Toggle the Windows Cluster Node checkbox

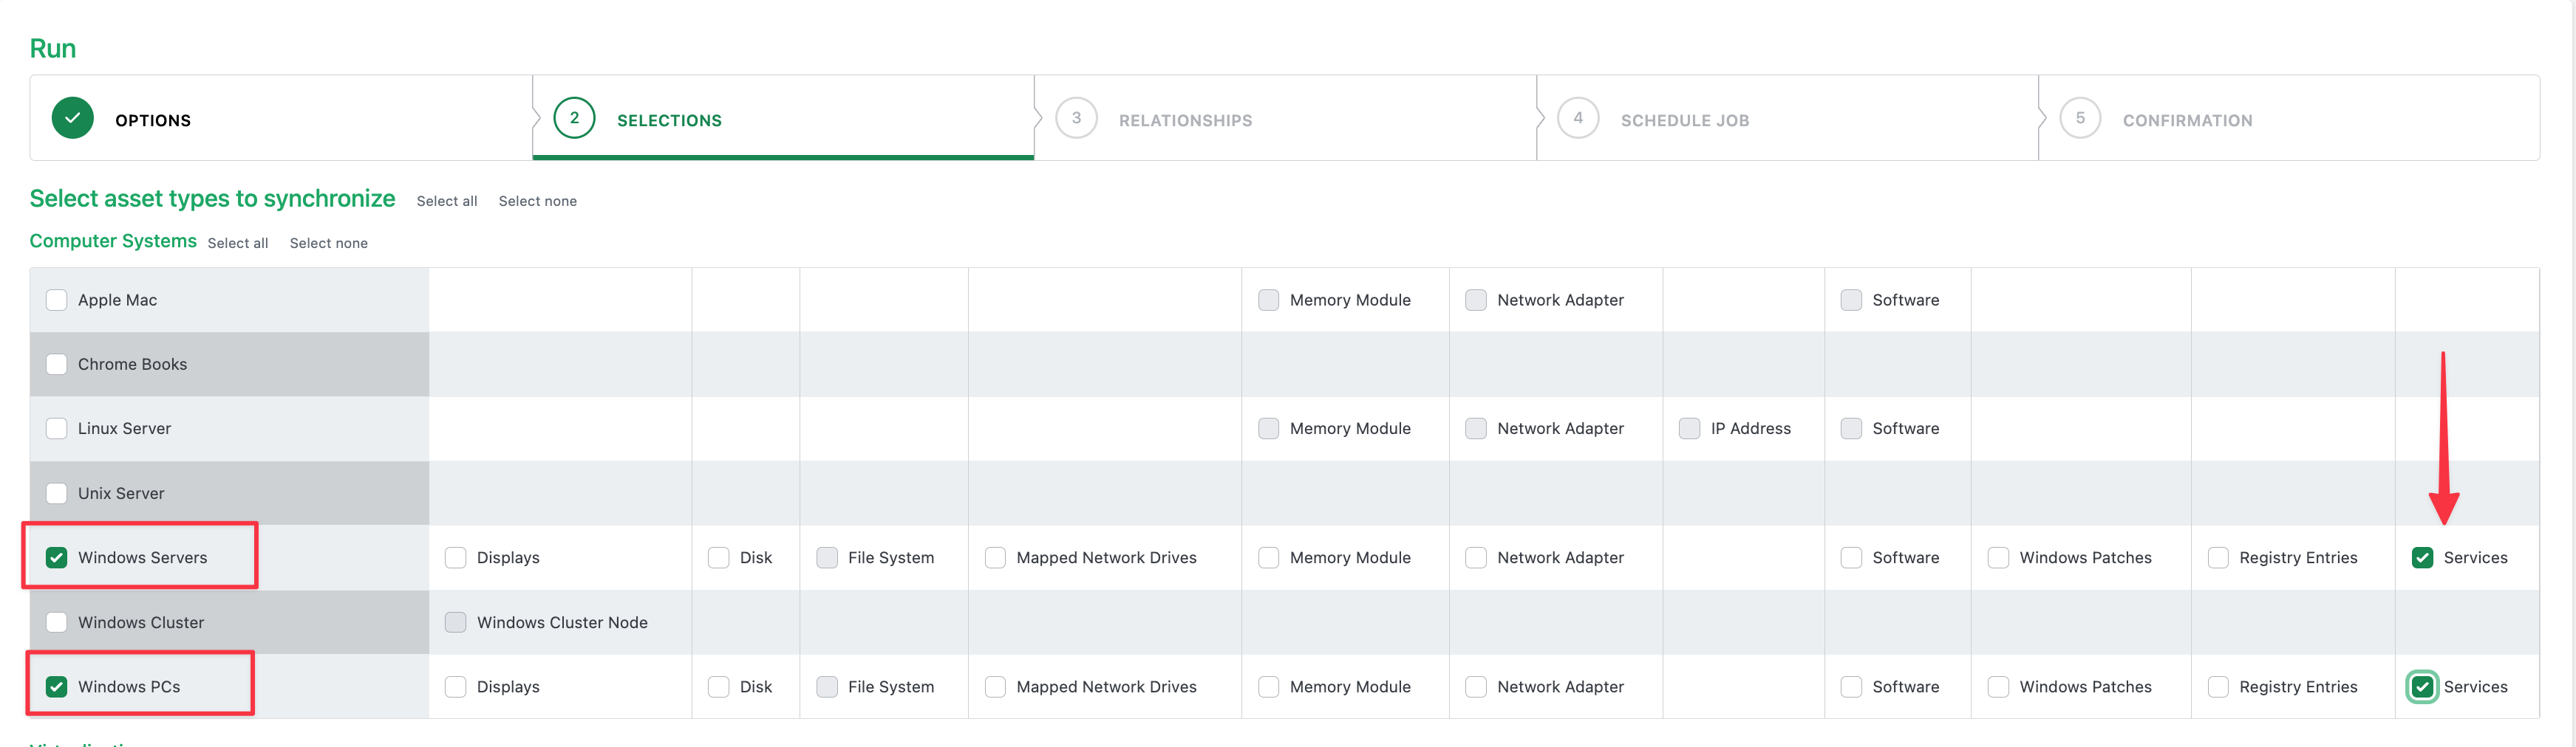[x=456, y=622]
